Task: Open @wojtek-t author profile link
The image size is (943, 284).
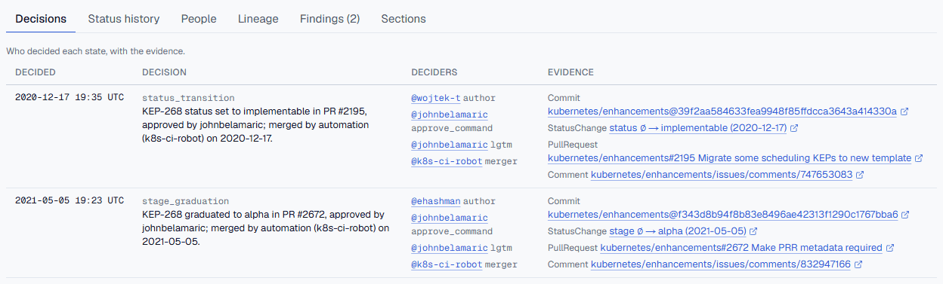Action: pos(436,98)
